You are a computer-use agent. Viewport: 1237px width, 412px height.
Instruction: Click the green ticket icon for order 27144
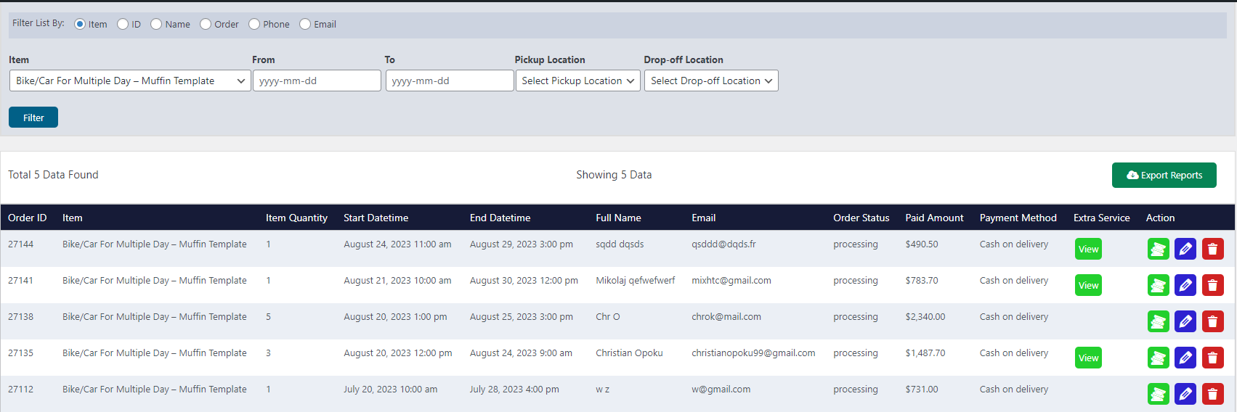point(1158,249)
